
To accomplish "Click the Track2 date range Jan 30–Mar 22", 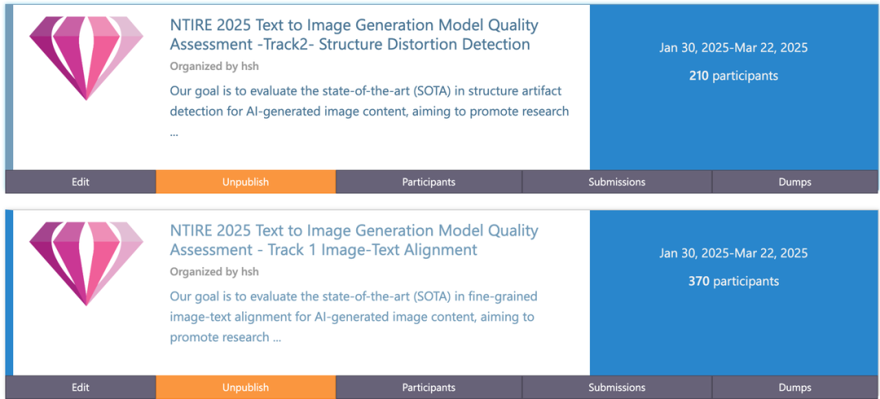I will tap(733, 47).
